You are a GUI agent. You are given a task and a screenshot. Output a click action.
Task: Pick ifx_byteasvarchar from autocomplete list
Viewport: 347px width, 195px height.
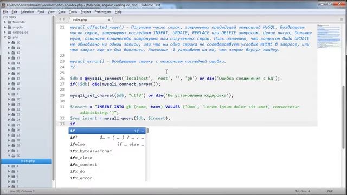point(107,151)
